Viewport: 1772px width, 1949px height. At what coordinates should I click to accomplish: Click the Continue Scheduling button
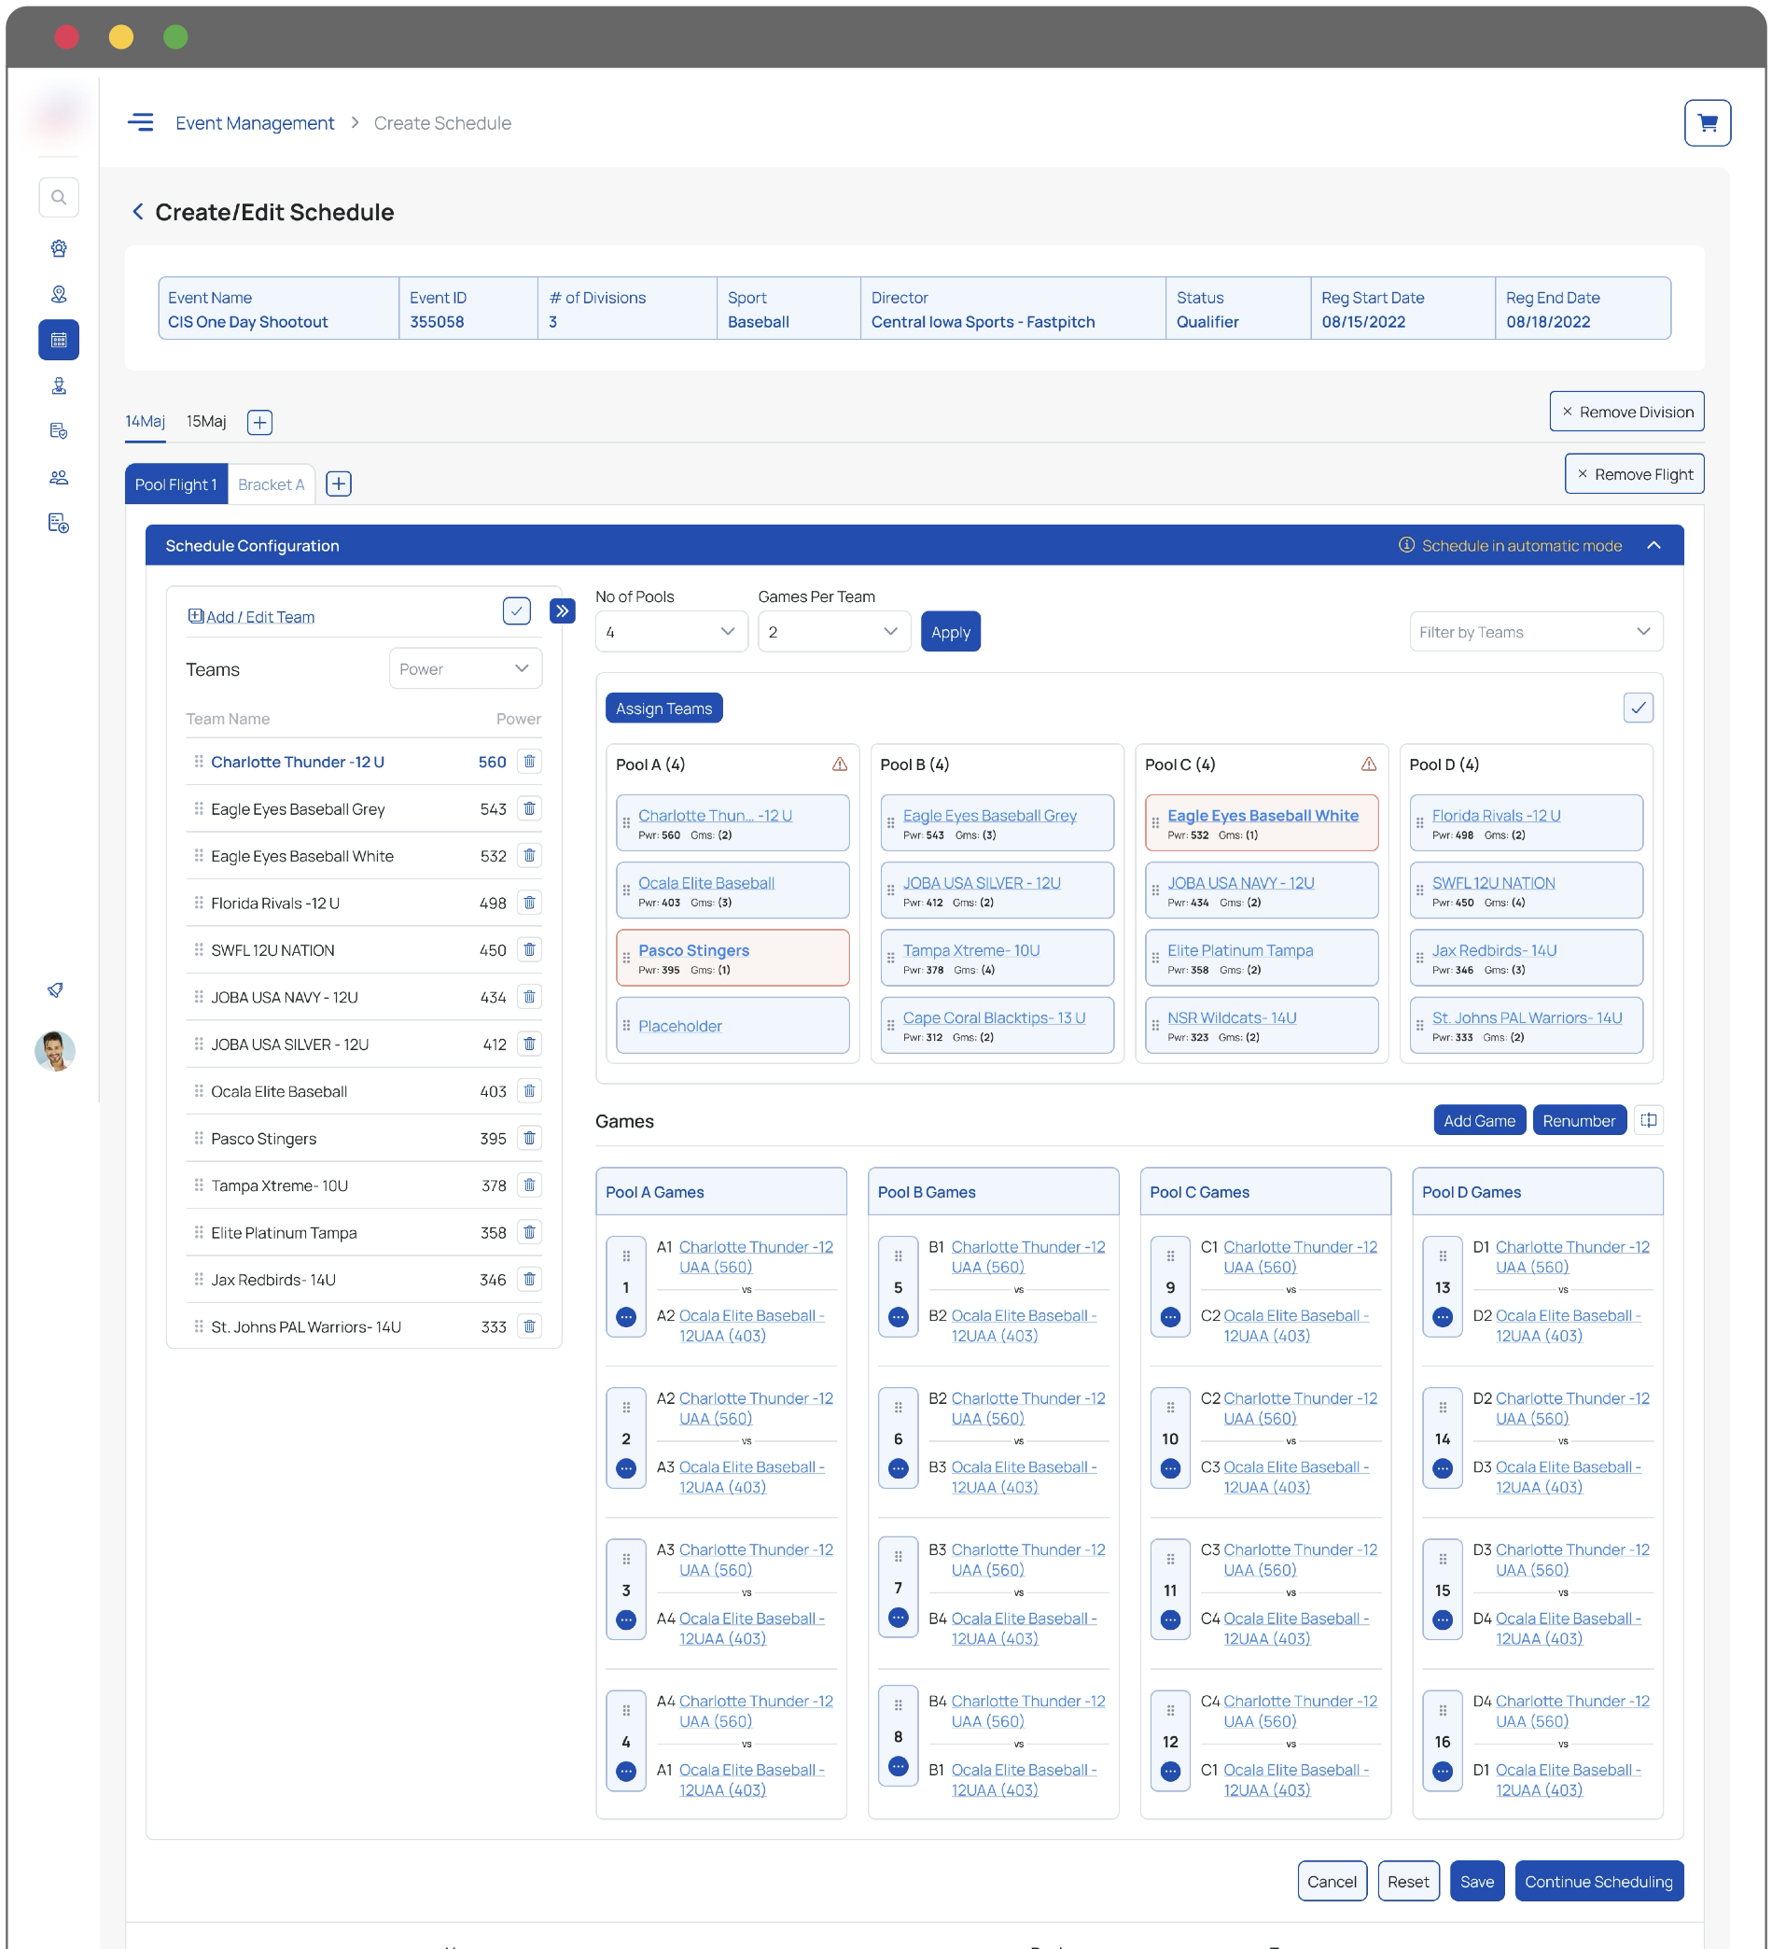tap(1598, 1883)
